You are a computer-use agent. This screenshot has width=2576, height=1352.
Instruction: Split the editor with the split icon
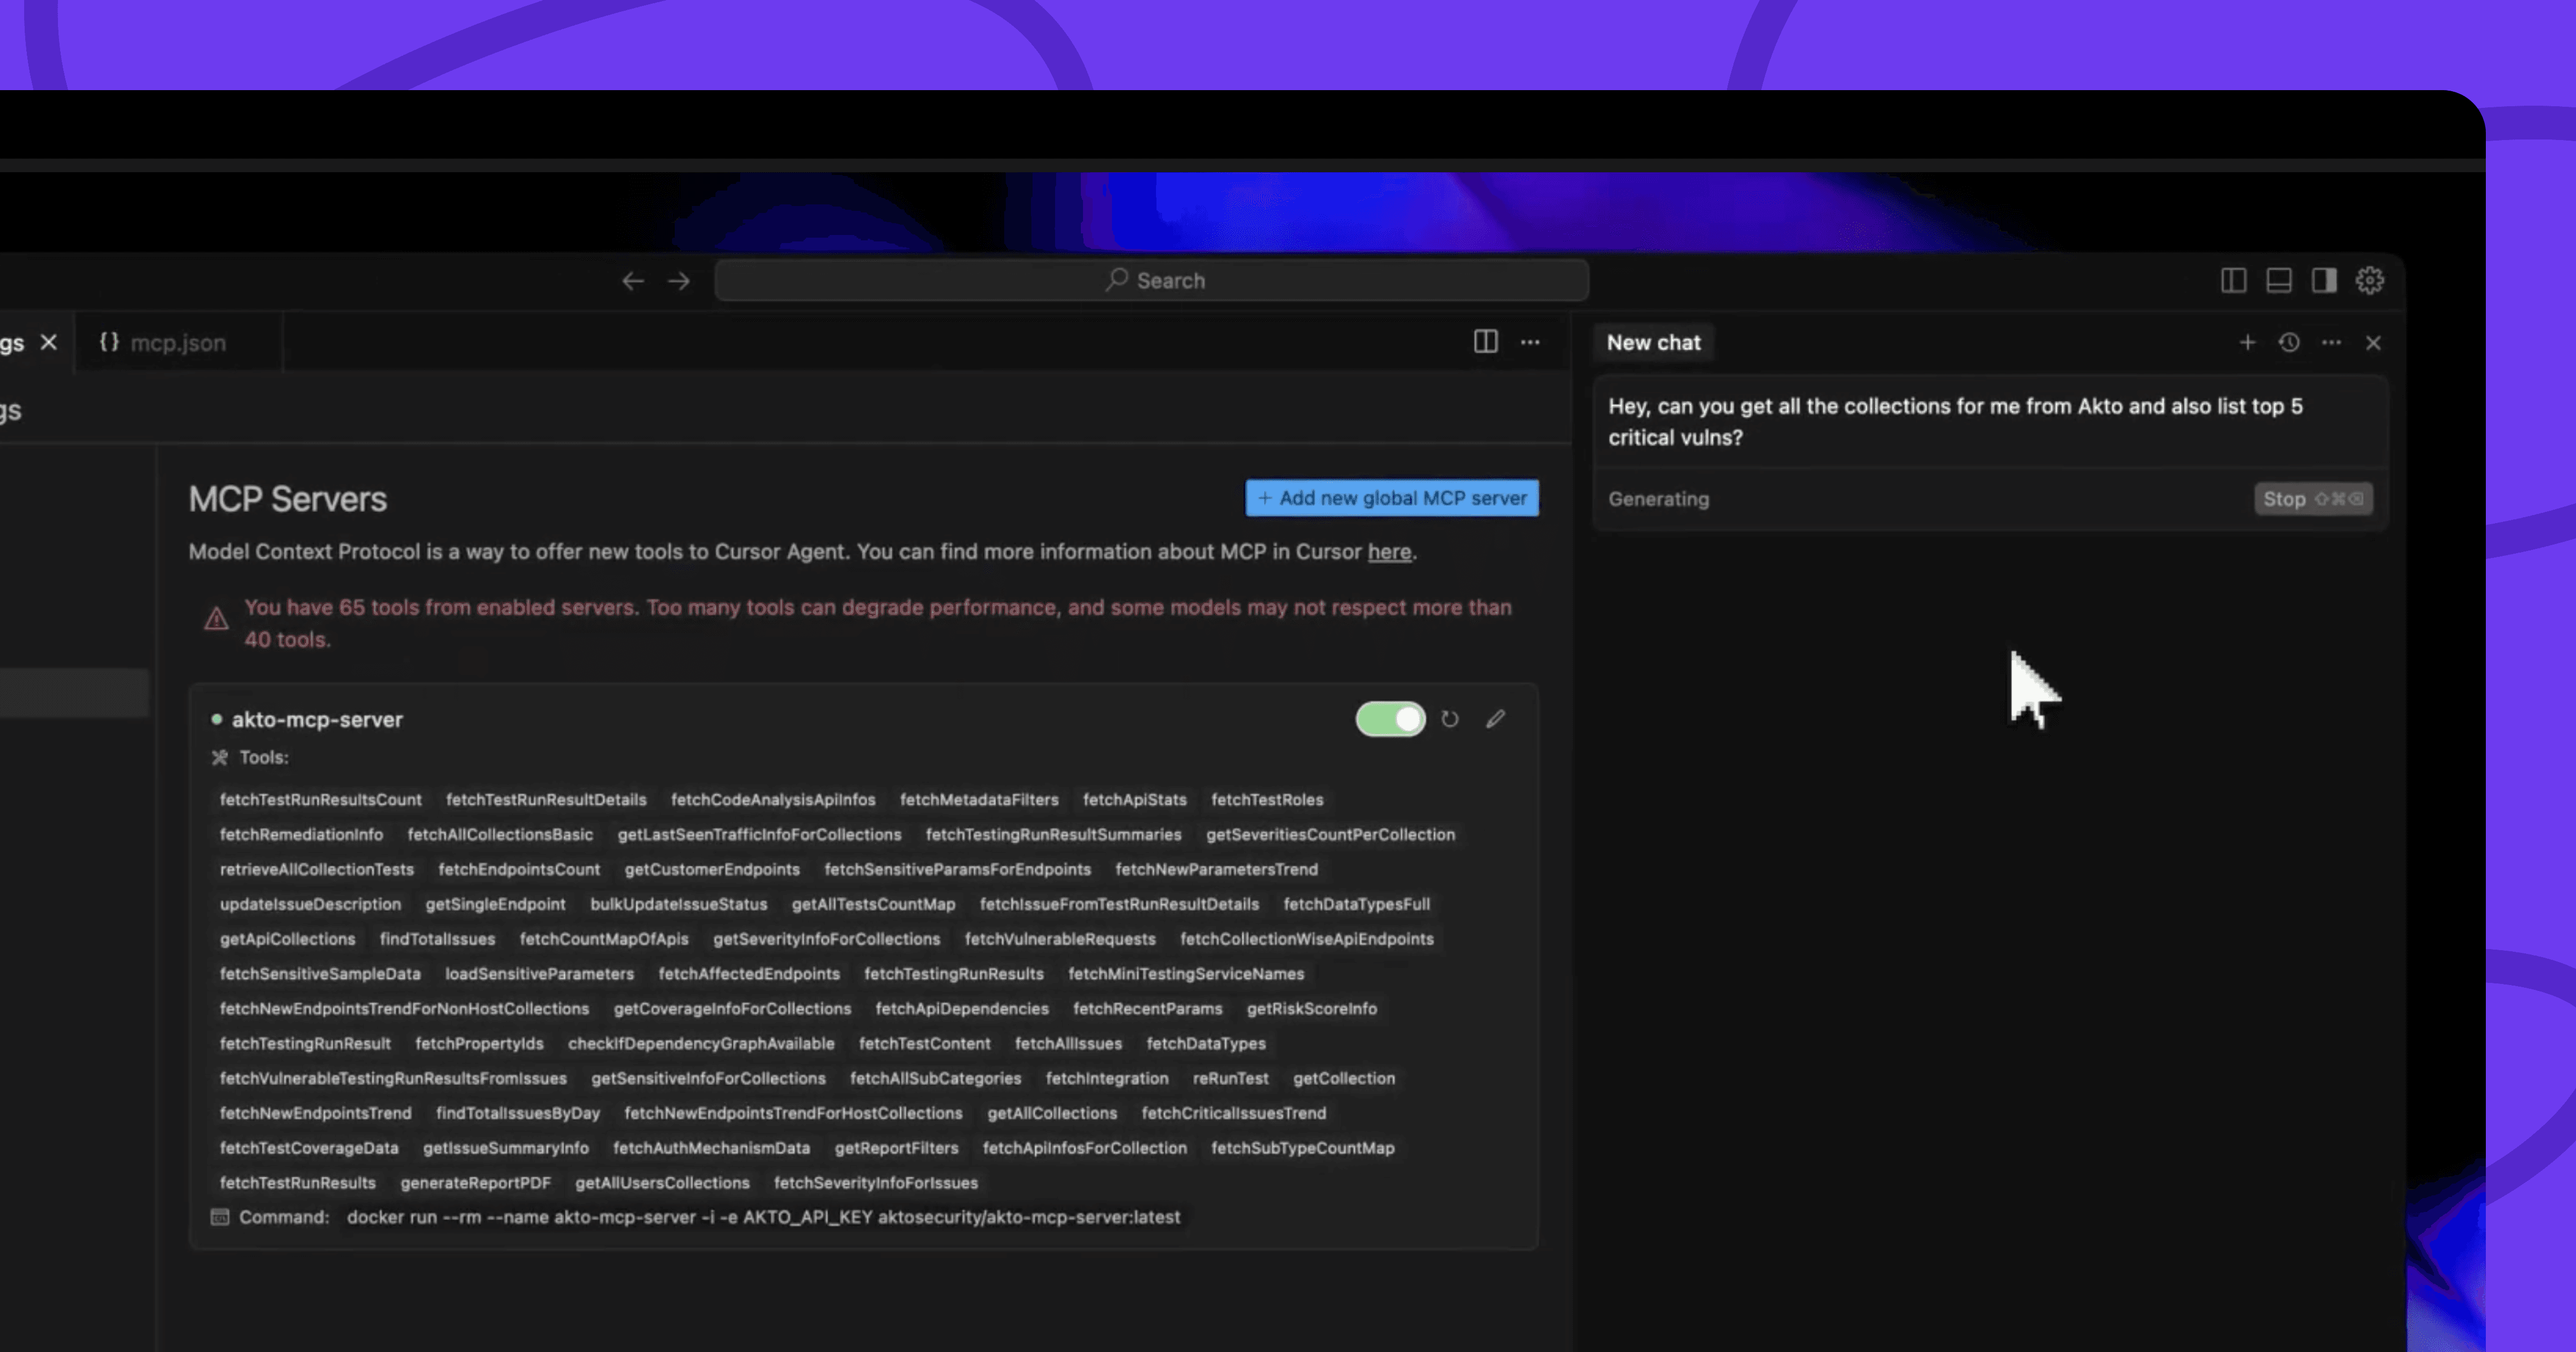coord(1485,342)
